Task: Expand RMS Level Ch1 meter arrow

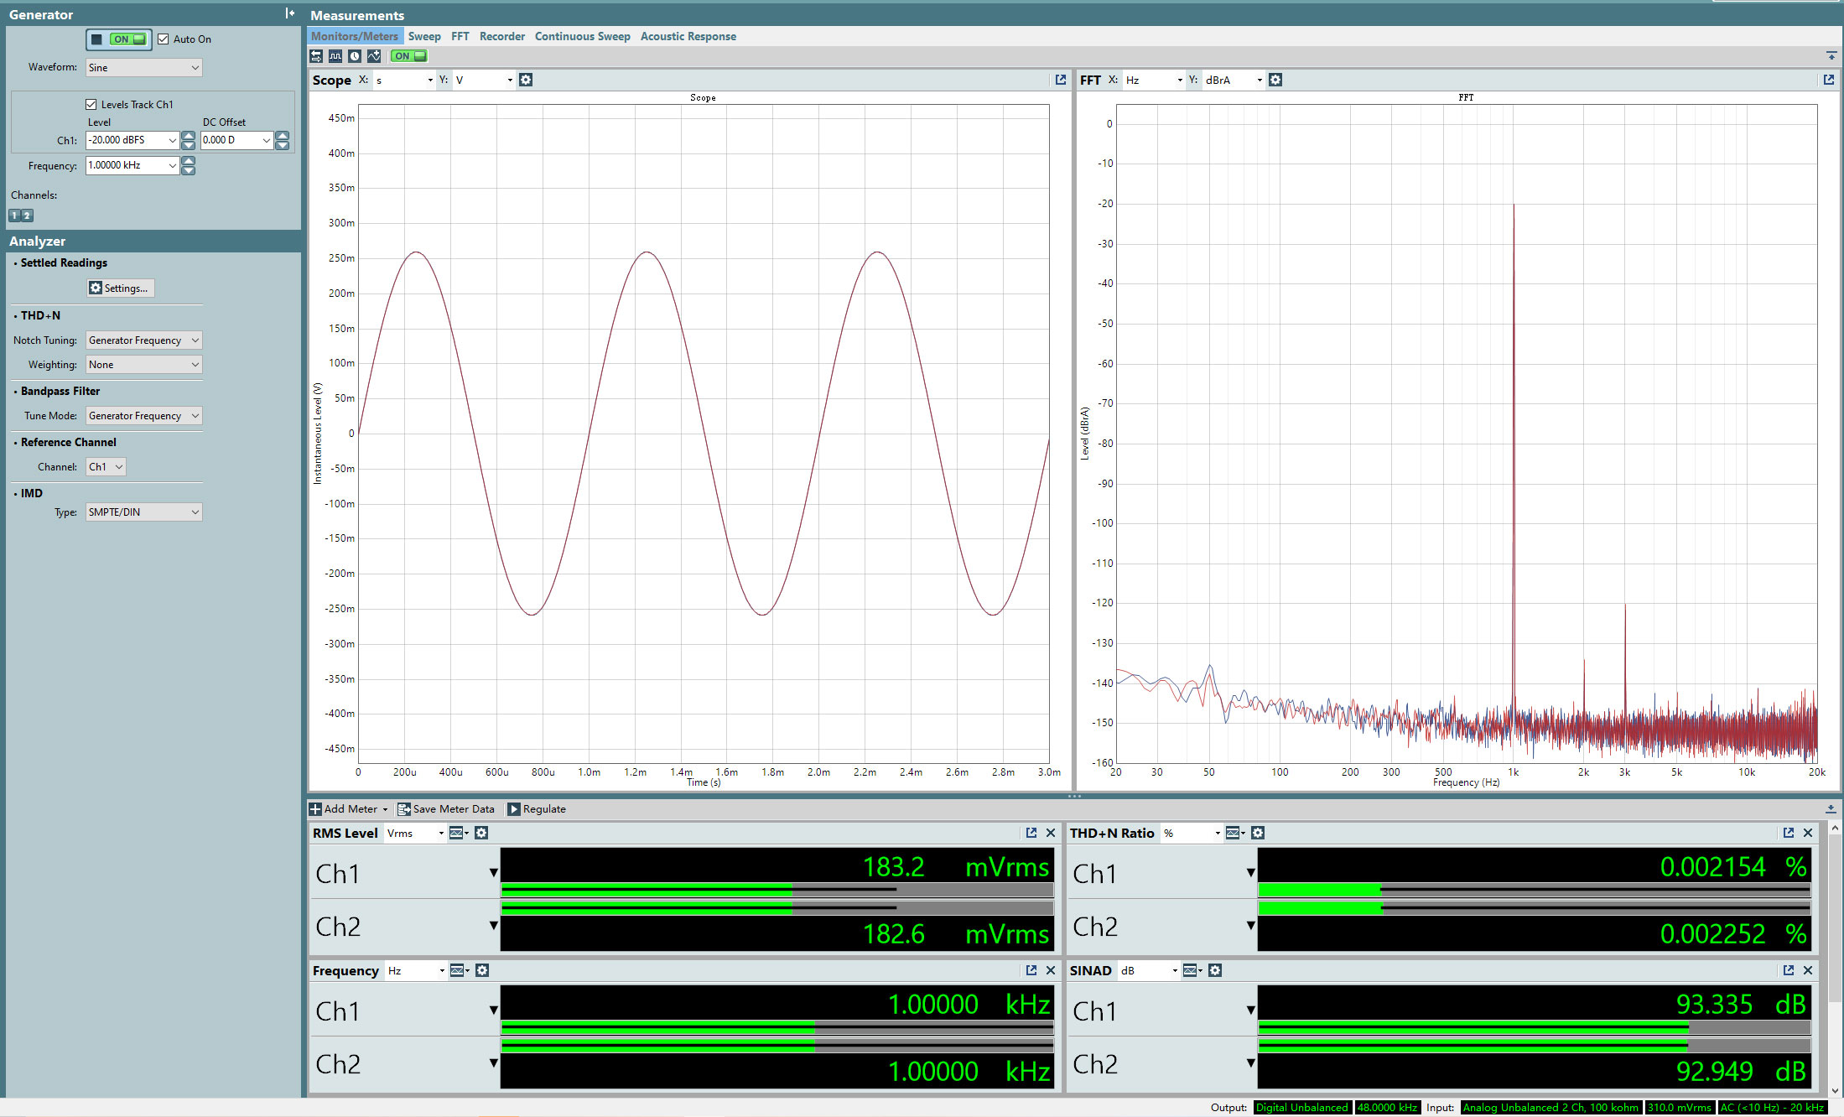Action: point(493,873)
